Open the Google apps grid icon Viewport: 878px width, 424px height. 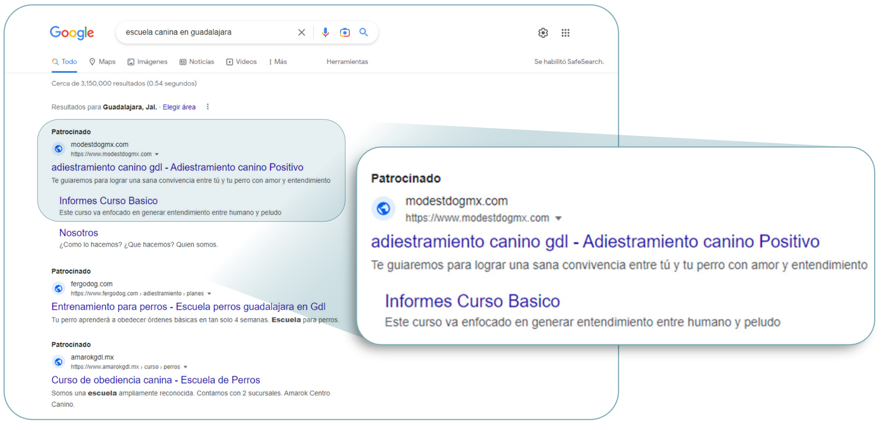(x=565, y=33)
